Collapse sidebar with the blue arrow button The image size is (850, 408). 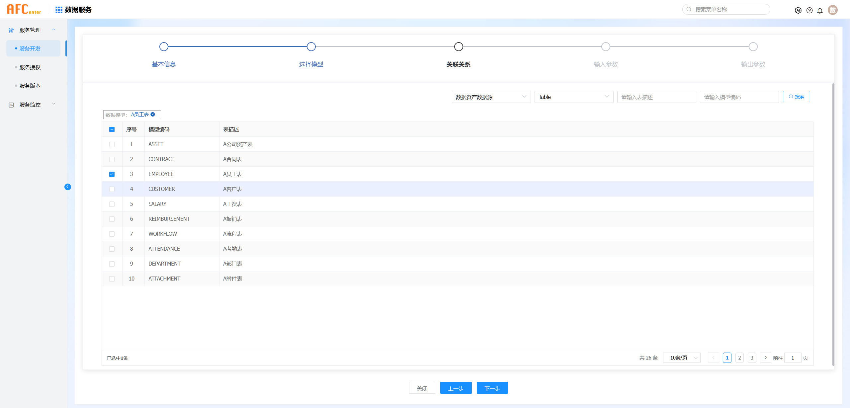(68, 187)
